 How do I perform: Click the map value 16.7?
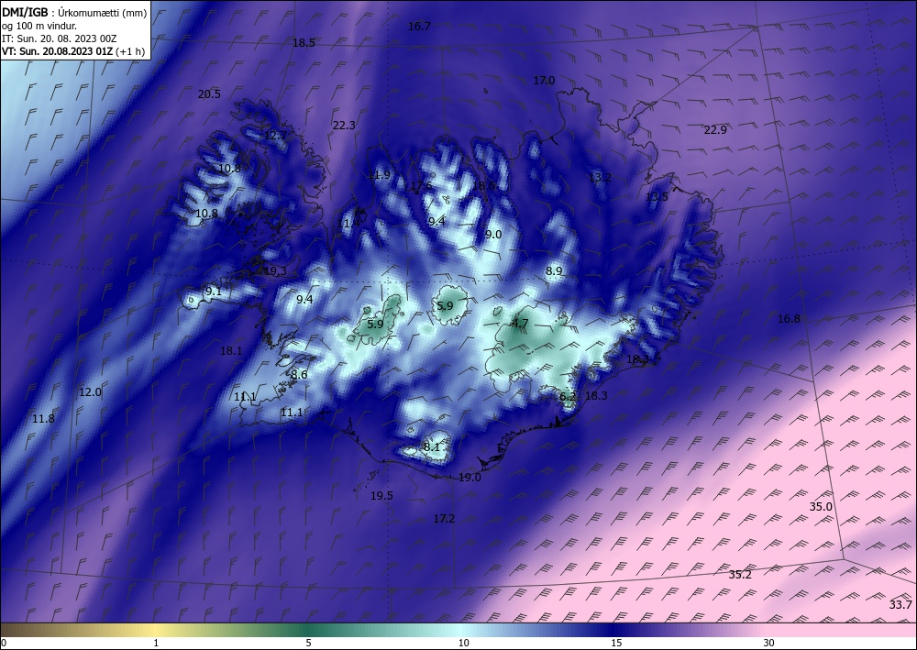tap(419, 27)
